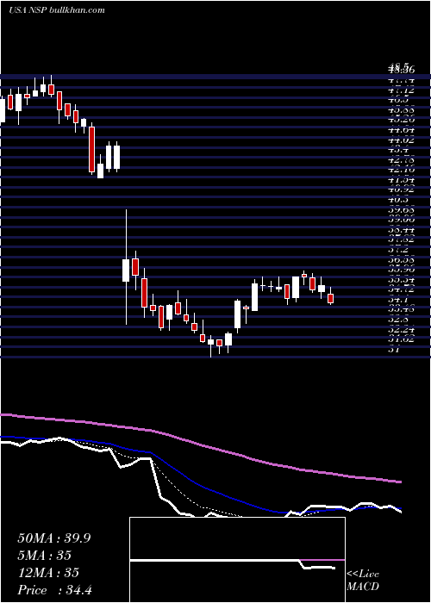Click the '50MA : 39.9' value
Screen dimensions: 431x603
(x=53, y=538)
